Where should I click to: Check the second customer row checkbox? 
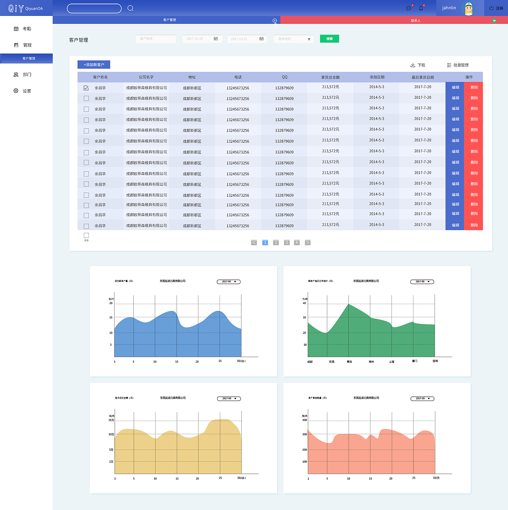pos(86,98)
